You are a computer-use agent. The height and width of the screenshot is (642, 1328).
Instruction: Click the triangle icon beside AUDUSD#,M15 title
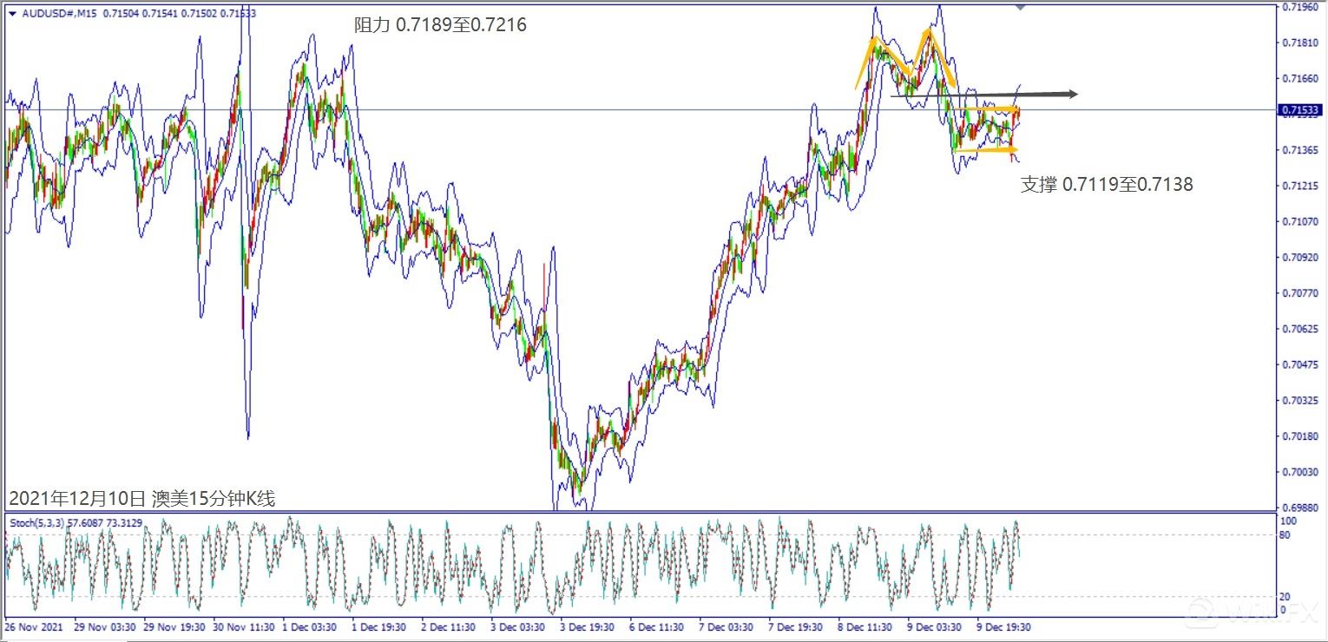pos(10,13)
